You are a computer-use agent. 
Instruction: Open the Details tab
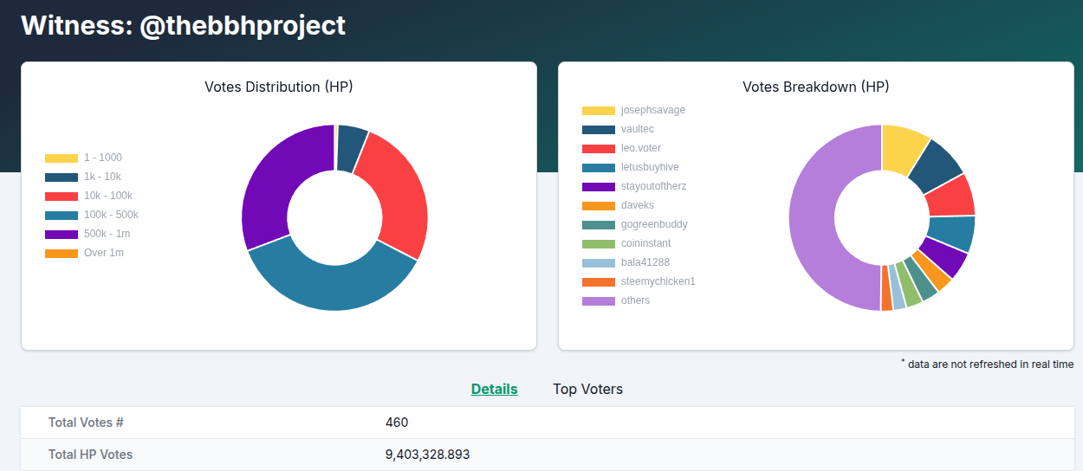(x=494, y=389)
